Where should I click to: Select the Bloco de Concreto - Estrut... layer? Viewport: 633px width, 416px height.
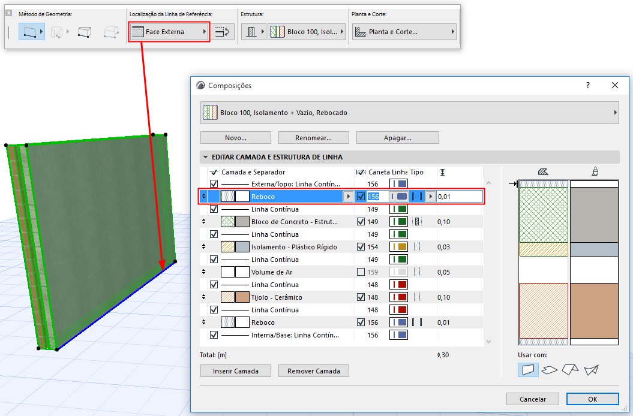(x=294, y=222)
